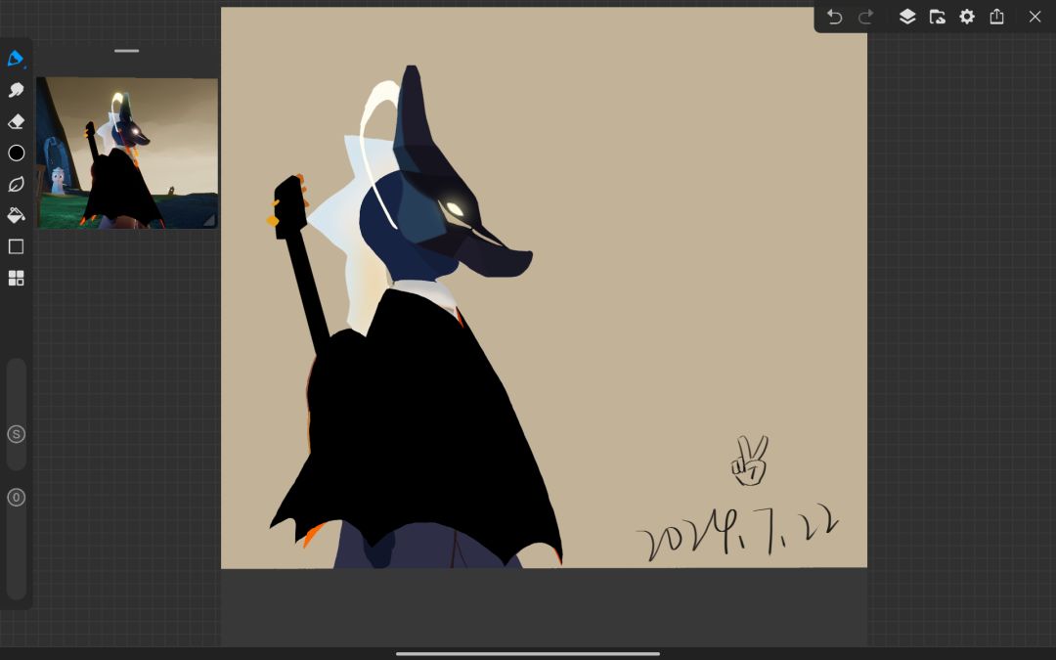This screenshot has width=1056, height=660.
Task: Close the drawing canvas
Action: coord(1035,17)
